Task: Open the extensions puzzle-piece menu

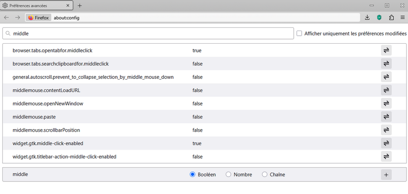Action: [391, 18]
